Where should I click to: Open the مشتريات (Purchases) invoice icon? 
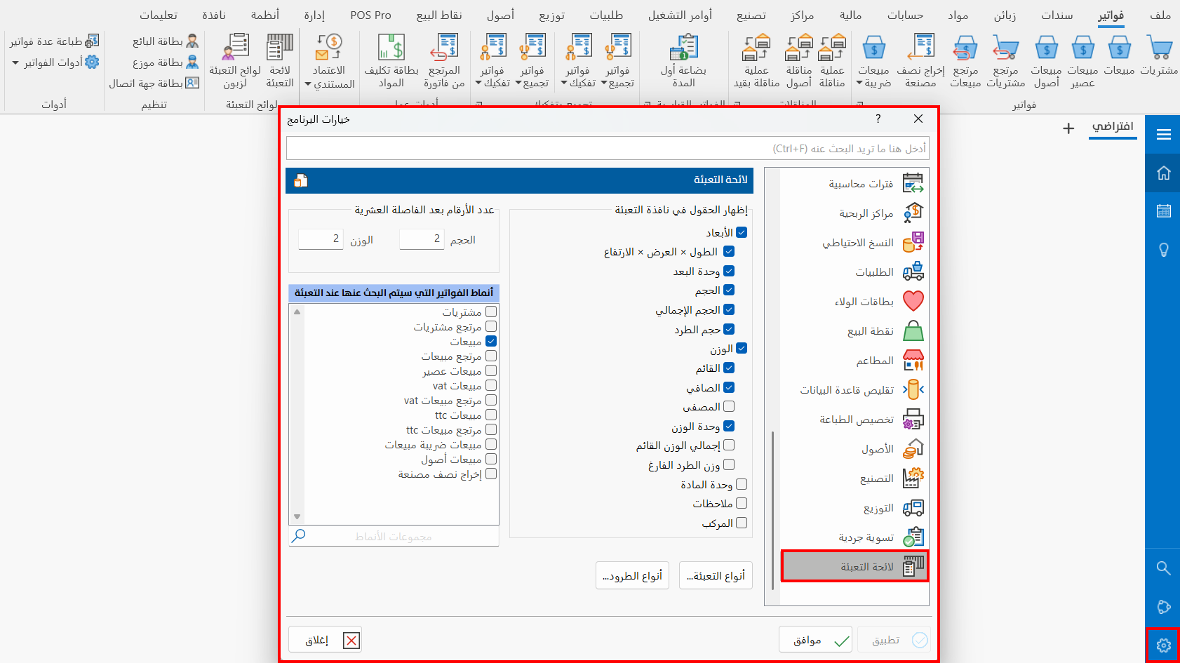[1160, 56]
